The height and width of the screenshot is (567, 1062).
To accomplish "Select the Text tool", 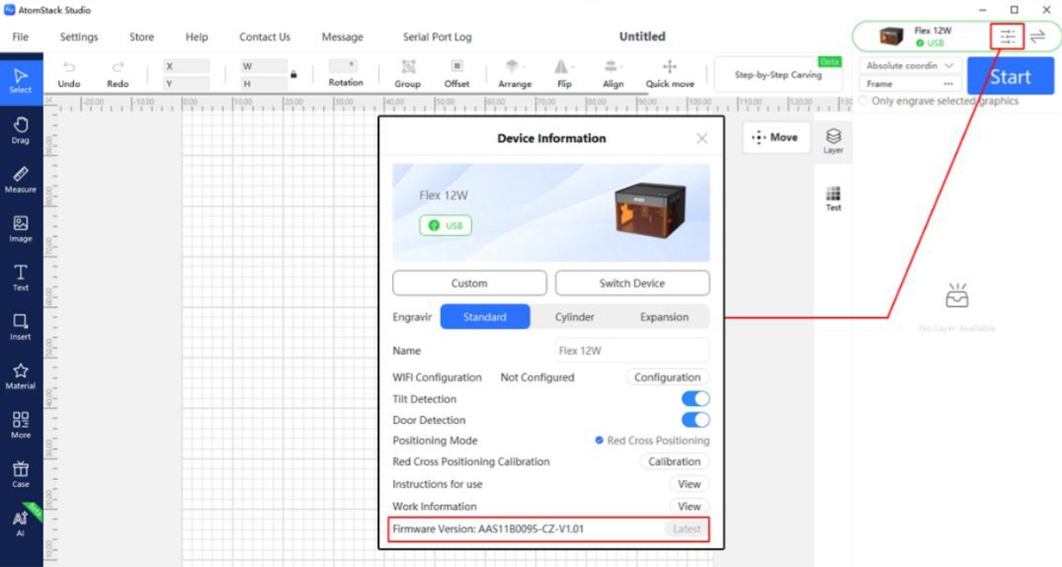I will coord(20,277).
